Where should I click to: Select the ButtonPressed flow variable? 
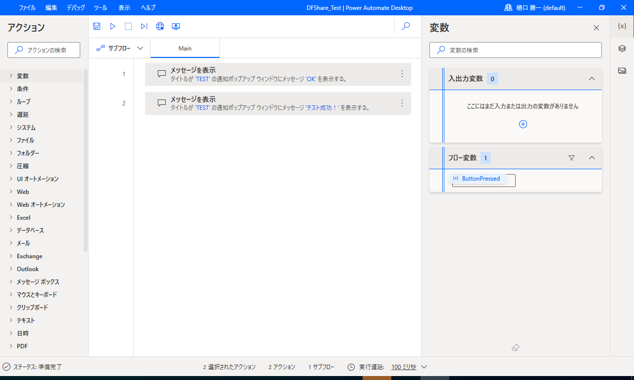click(x=477, y=178)
